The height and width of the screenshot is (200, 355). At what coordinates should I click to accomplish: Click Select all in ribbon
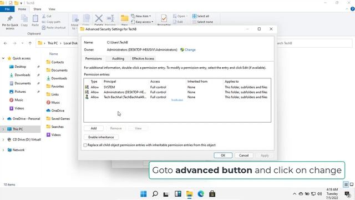(x=201, y=16)
